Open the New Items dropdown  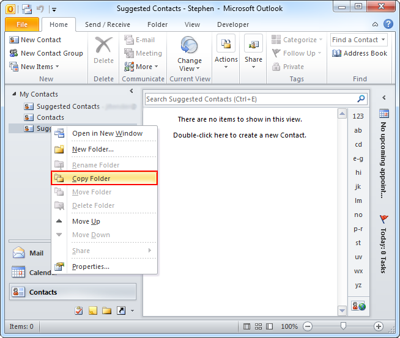click(x=34, y=67)
